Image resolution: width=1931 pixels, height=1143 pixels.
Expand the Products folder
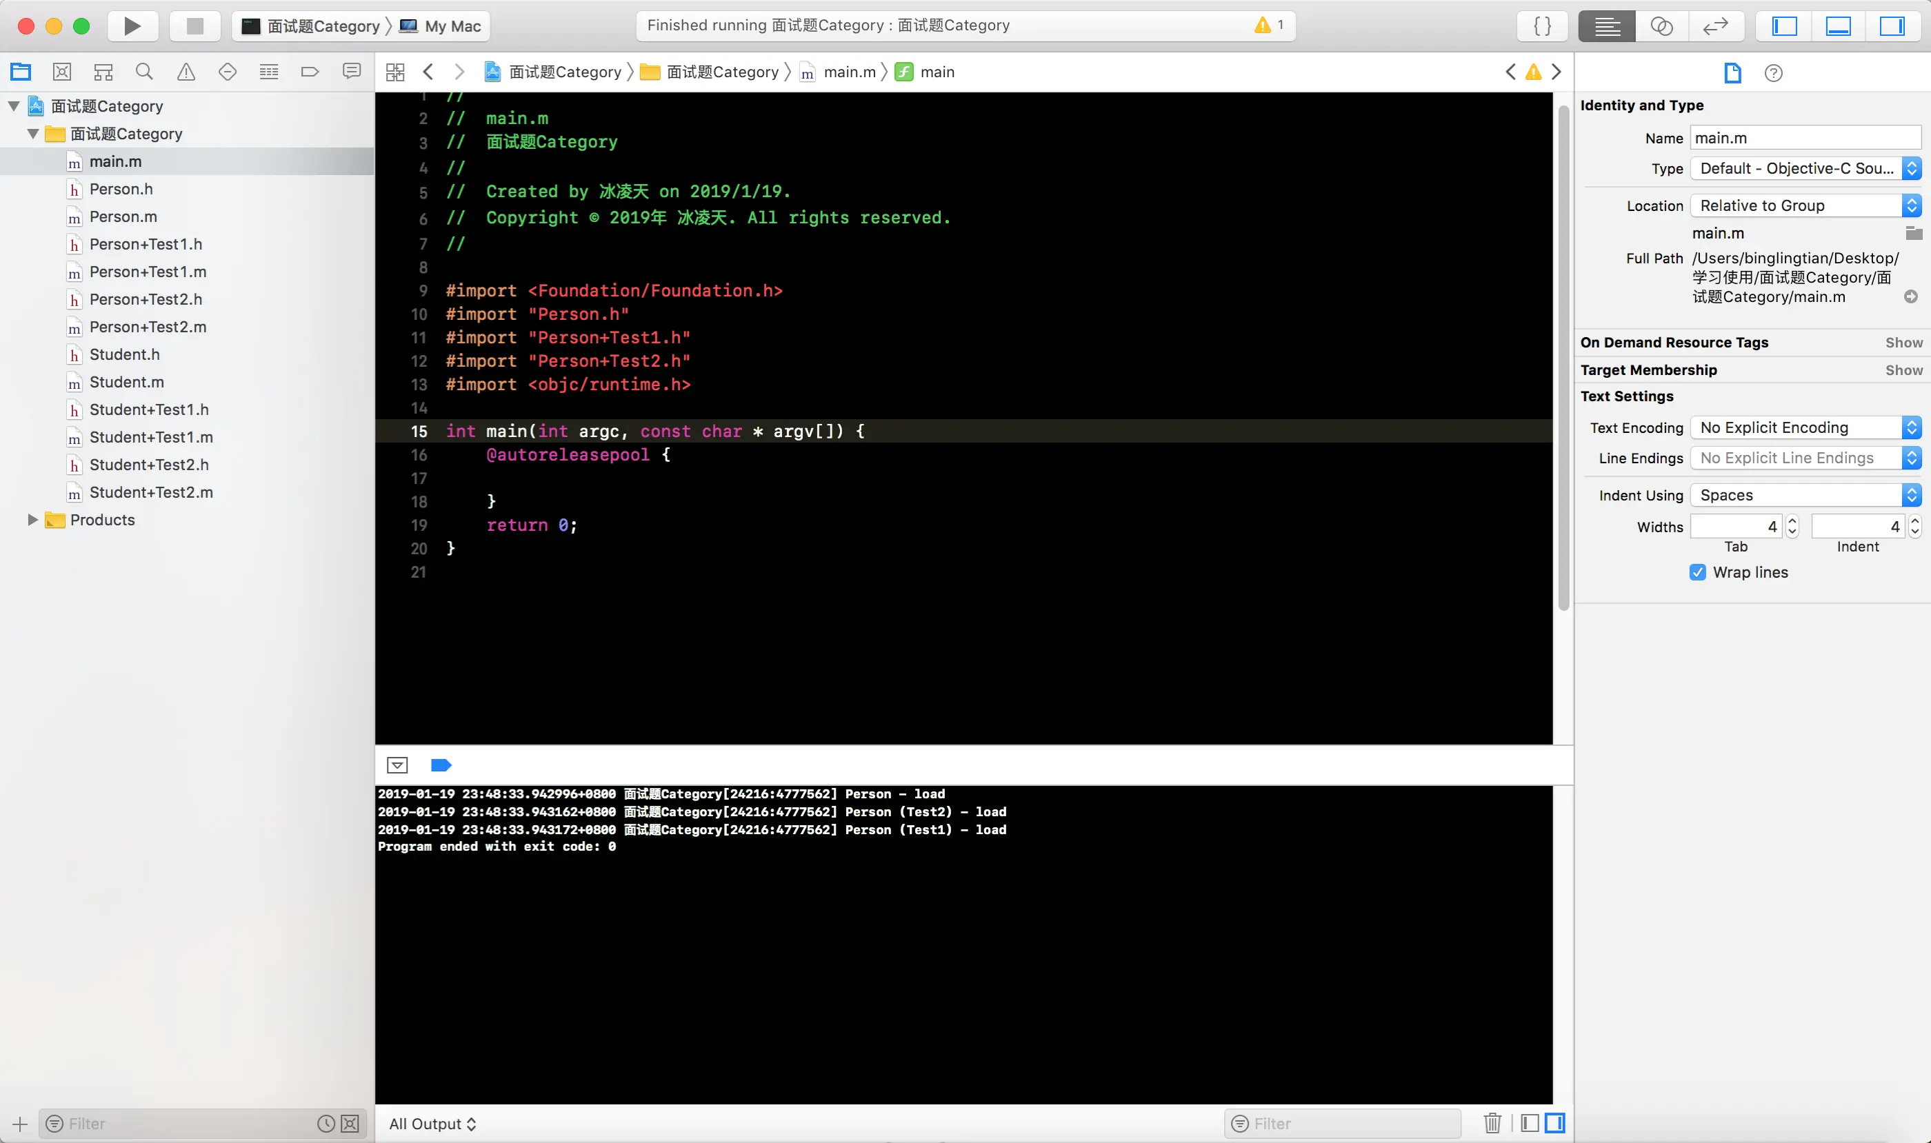[x=32, y=520]
